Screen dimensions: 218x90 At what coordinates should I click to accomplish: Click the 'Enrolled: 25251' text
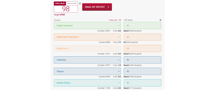tap(104, 31)
